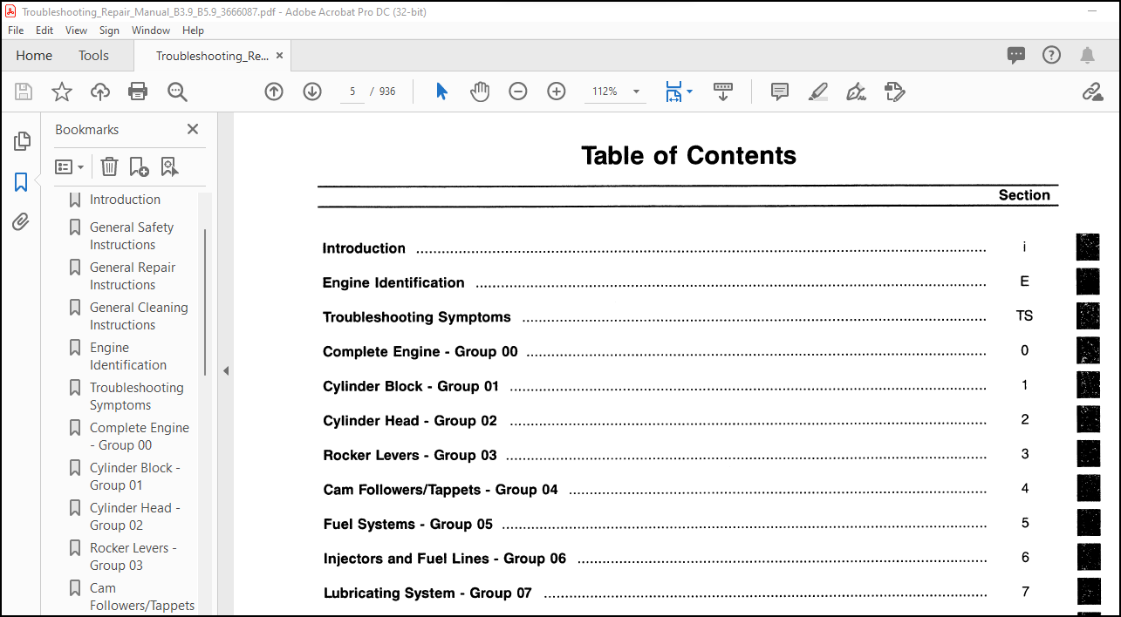
Task: Add the document to starred files
Action: 62,92
